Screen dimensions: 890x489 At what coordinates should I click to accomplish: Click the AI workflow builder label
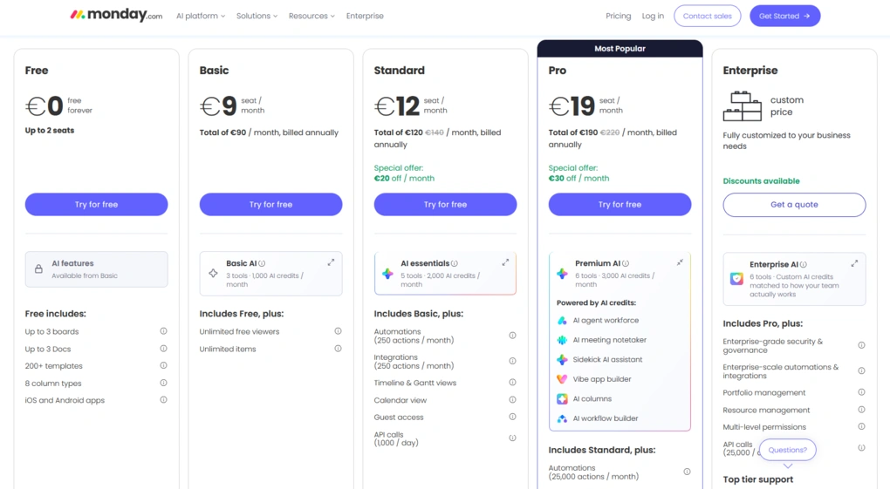tap(605, 418)
